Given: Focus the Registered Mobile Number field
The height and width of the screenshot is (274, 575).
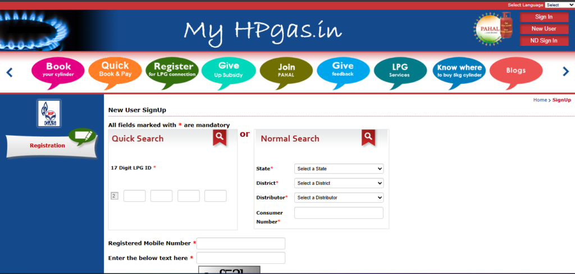Looking at the screenshot, I should click(241, 243).
